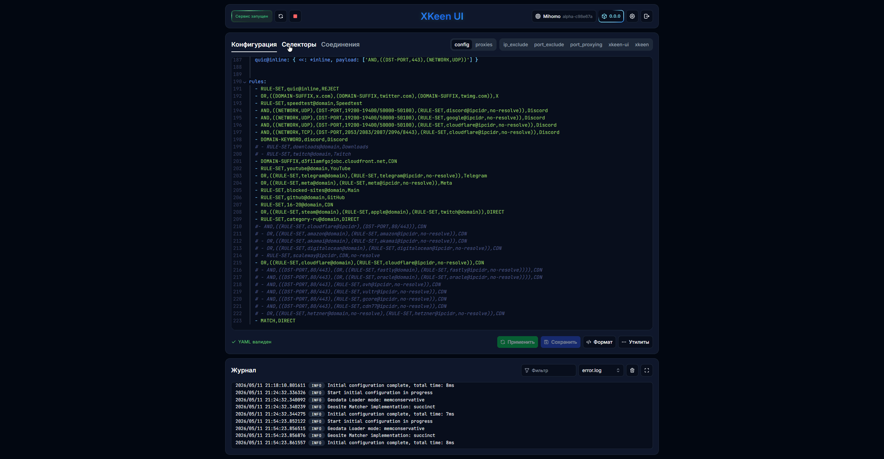Click the 0.0.0 version badge

tap(611, 16)
